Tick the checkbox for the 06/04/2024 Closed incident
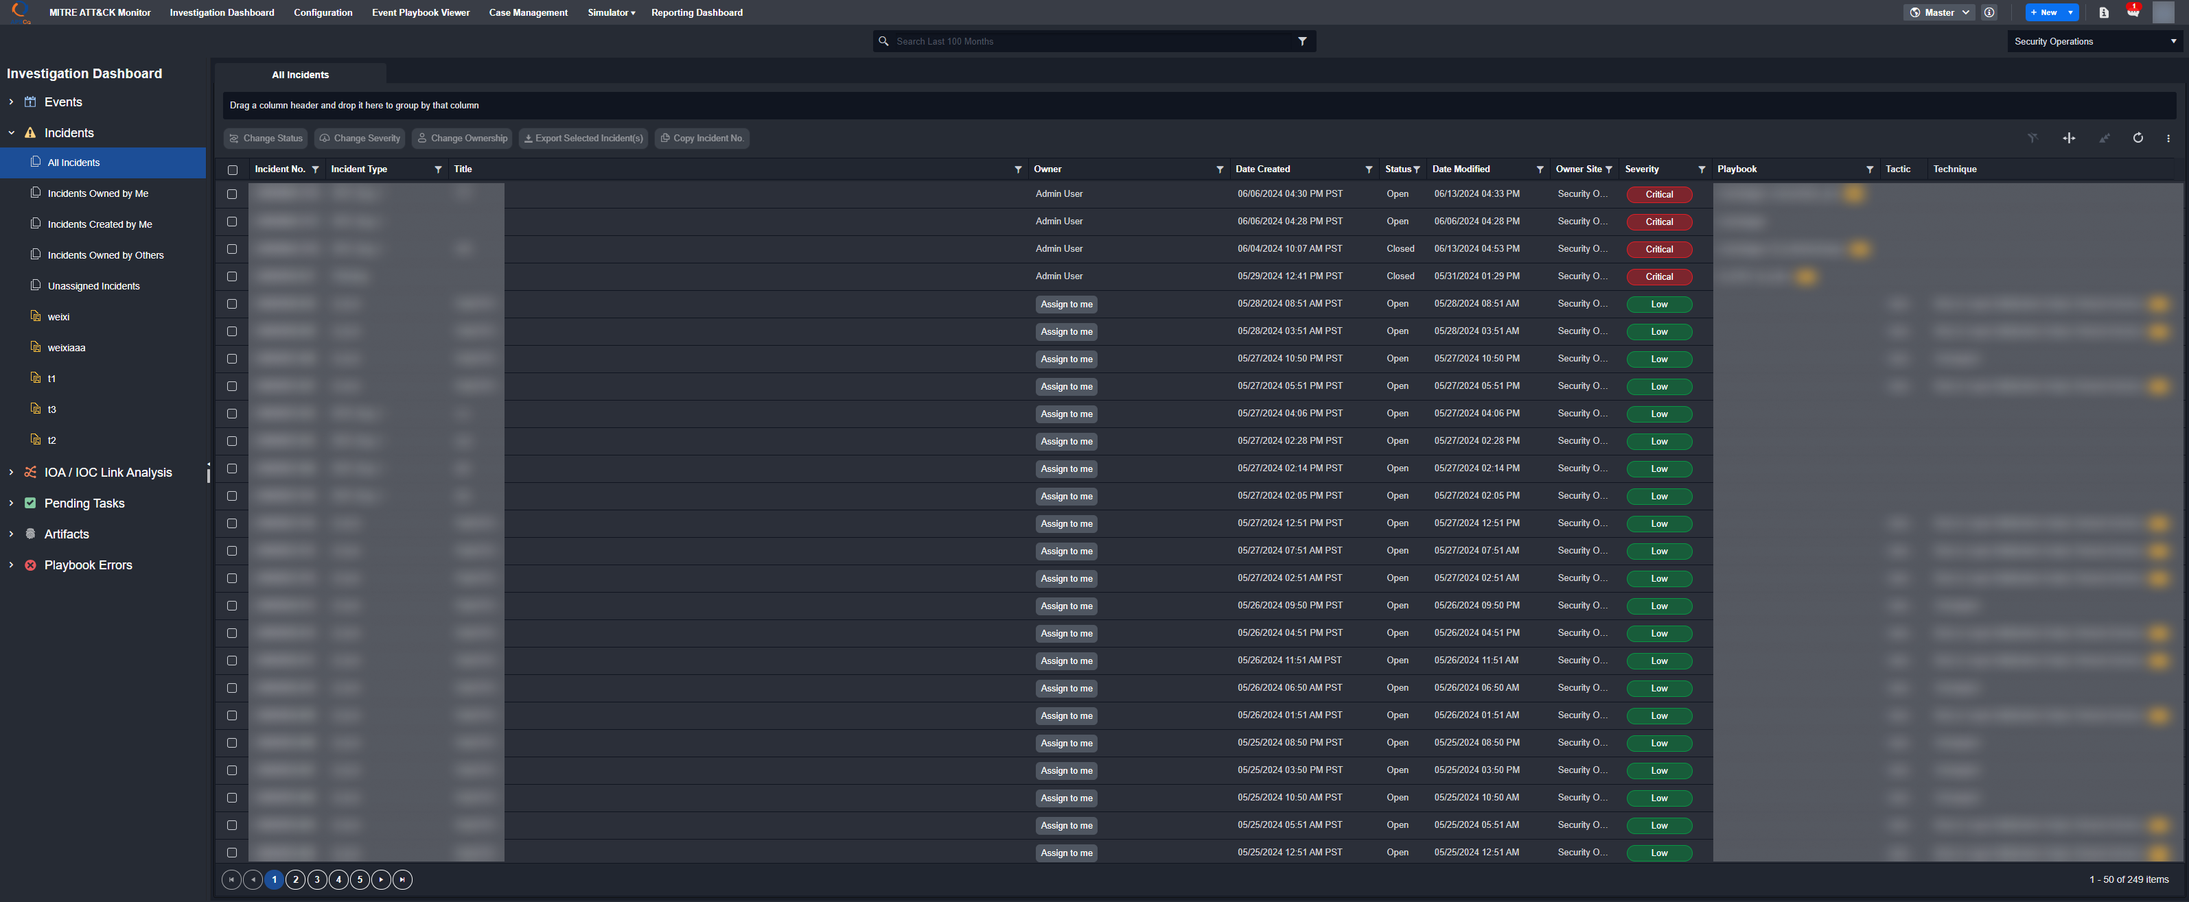 [232, 249]
